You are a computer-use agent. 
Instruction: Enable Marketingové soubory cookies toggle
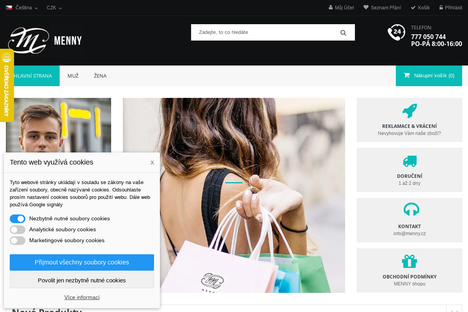(18, 241)
